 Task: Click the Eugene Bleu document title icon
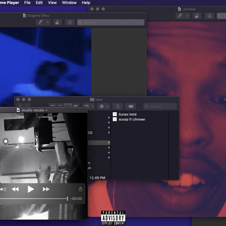24,15
